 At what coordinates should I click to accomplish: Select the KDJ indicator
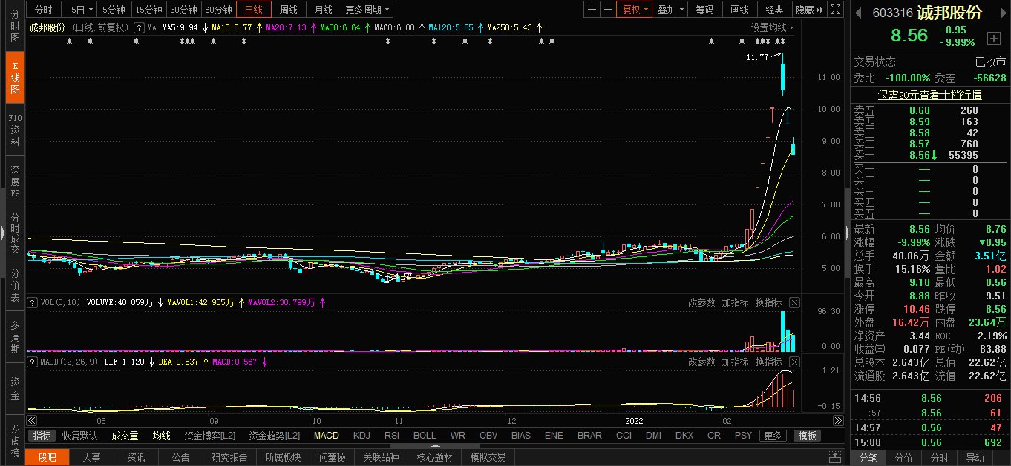361,436
